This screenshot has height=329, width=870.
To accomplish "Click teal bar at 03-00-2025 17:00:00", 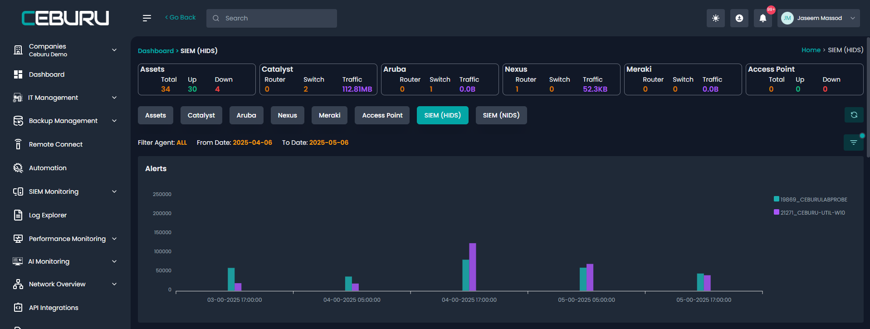I will pyautogui.click(x=231, y=279).
